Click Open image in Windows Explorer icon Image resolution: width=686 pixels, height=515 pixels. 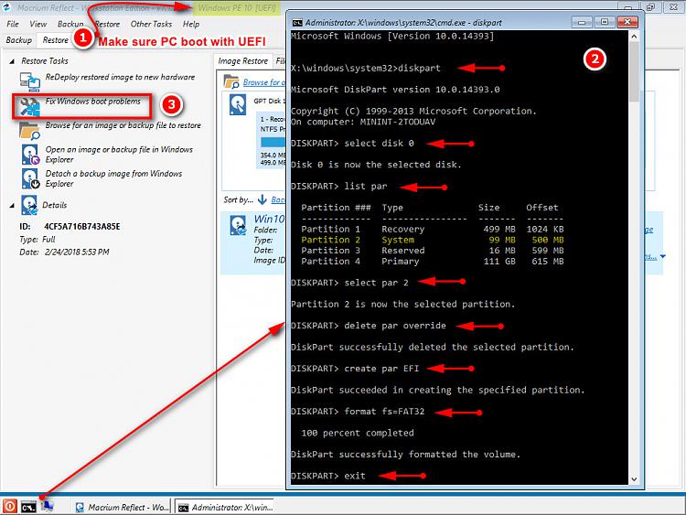point(29,154)
